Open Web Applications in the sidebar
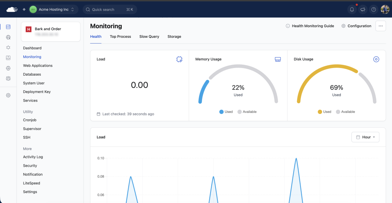392x203 pixels. (38, 65)
